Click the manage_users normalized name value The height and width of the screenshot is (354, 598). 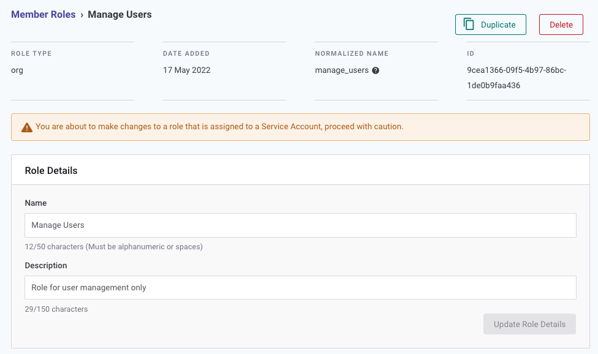(342, 70)
